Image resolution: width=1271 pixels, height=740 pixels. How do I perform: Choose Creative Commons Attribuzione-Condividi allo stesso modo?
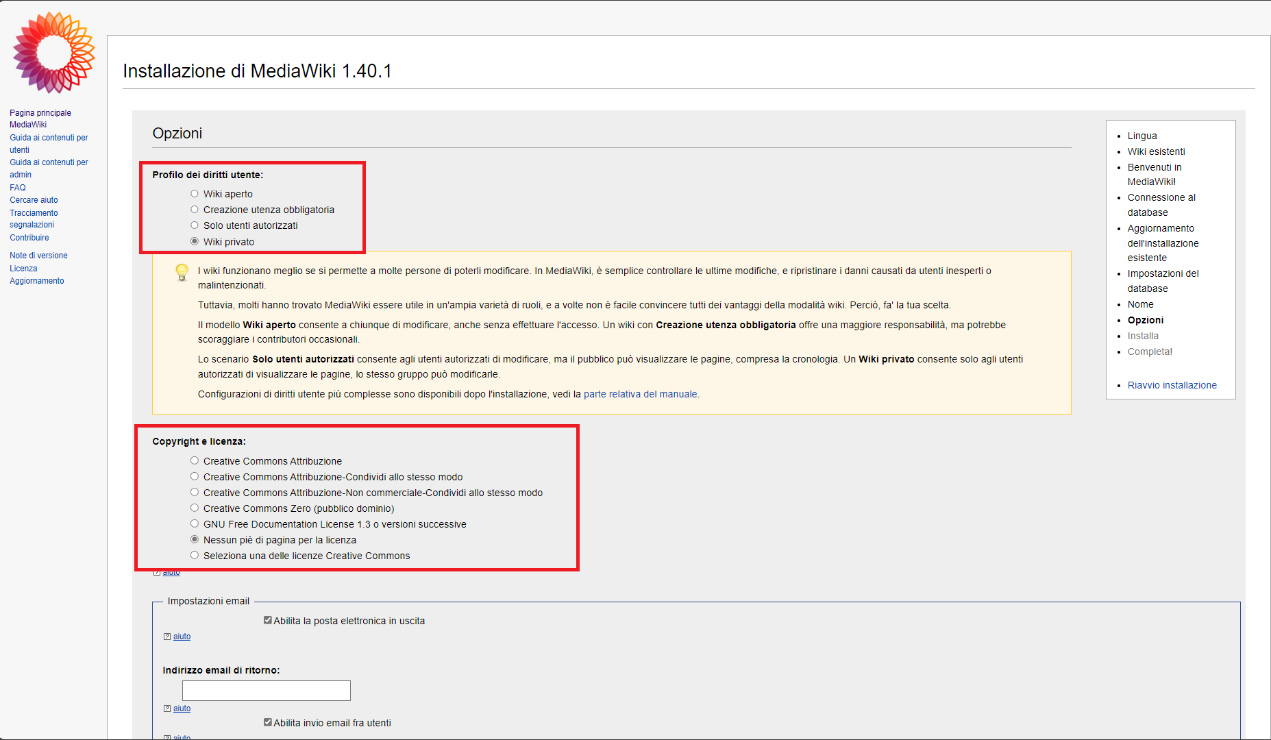tap(195, 476)
